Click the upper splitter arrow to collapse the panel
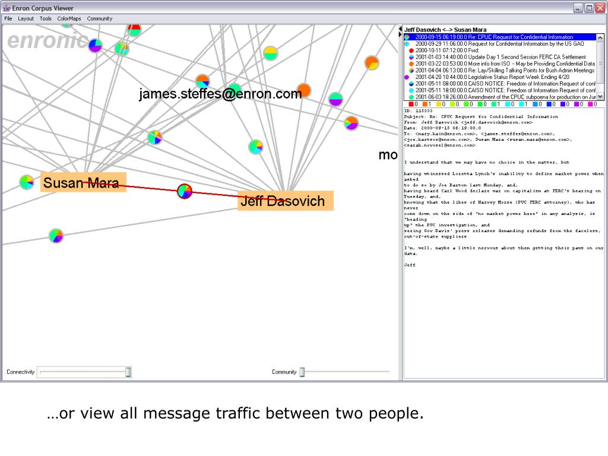Image resolution: width=608 pixels, height=456 pixels. point(400,29)
